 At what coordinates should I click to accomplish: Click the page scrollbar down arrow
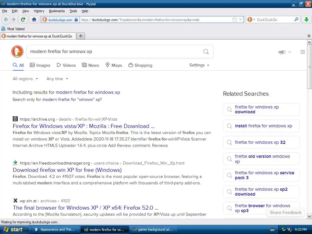(309, 216)
